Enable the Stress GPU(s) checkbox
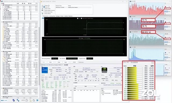The image size is (172, 103). pyautogui.click(x=44, y=13)
